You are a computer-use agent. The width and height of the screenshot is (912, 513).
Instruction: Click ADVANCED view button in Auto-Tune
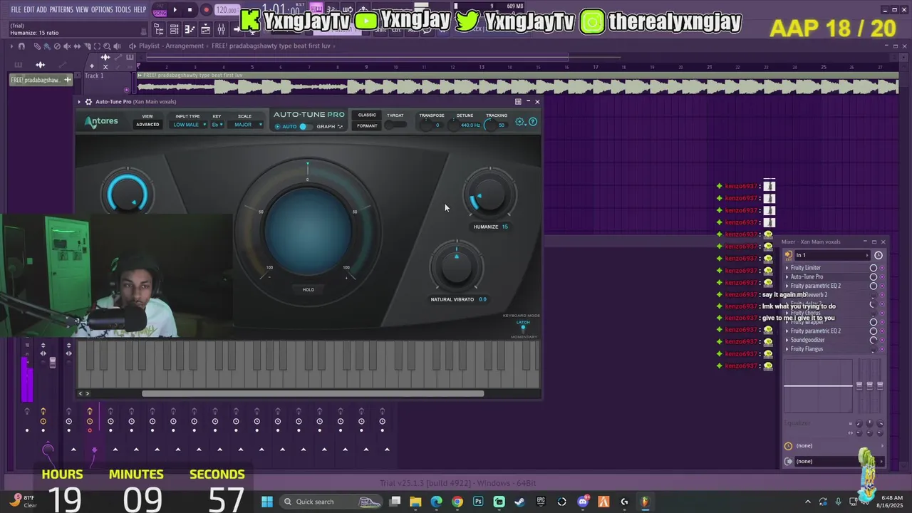147,125
